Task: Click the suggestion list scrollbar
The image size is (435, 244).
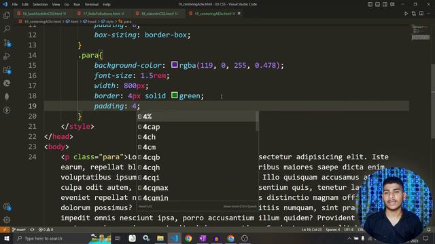Action: (257, 121)
